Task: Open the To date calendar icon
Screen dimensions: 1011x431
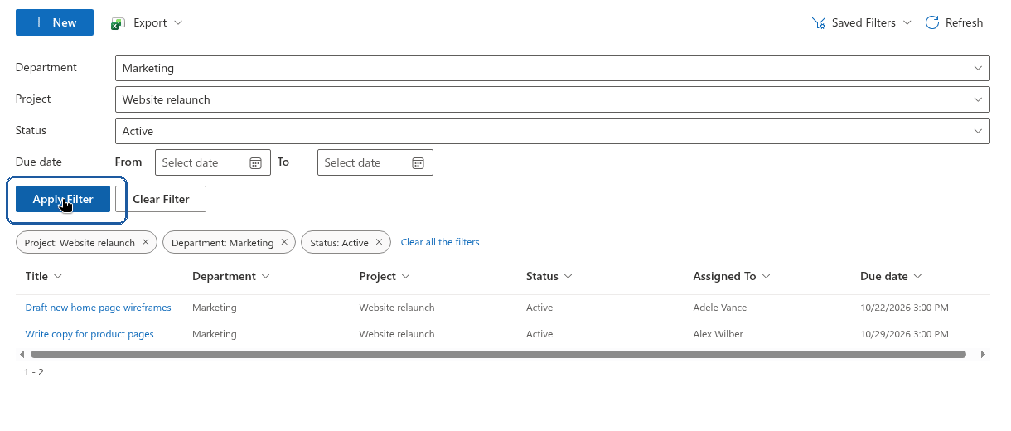Action: [x=418, y=162]
